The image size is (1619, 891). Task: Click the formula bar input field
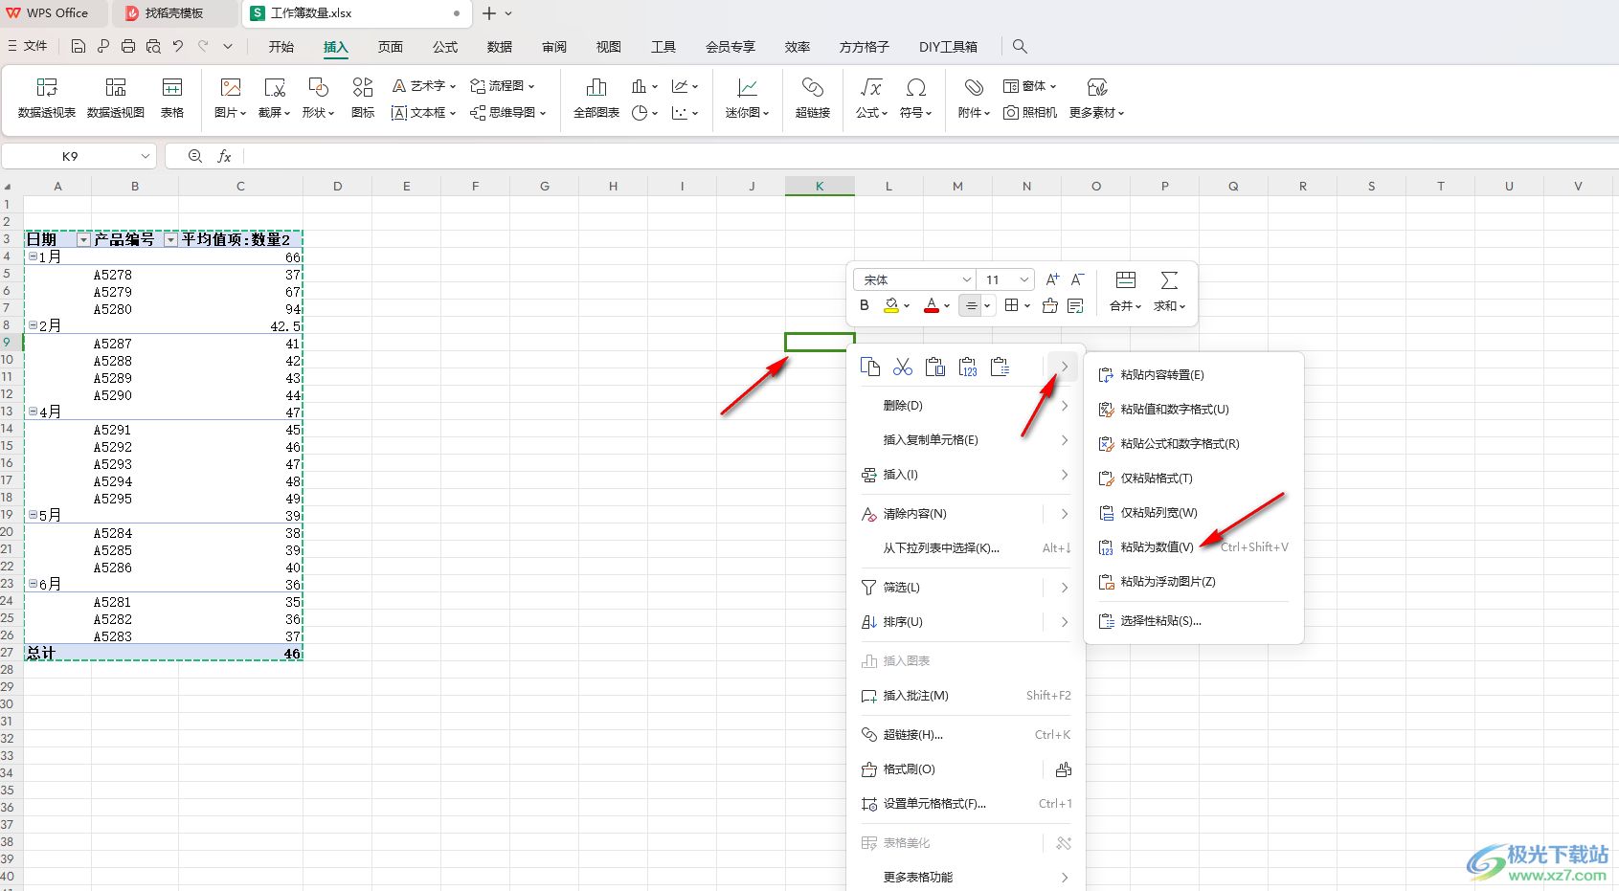tap(929, 156)
